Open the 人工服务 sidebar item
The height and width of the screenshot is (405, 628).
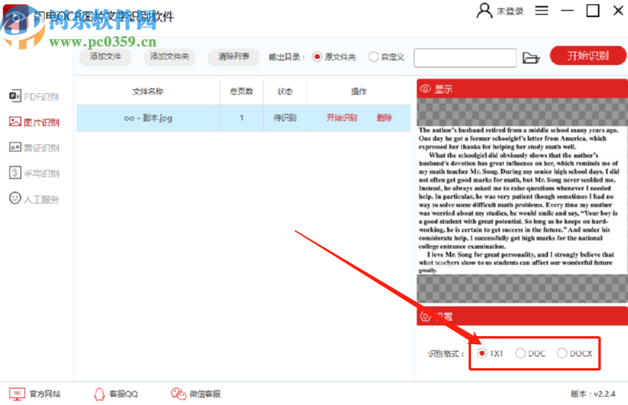coord(34,198)
